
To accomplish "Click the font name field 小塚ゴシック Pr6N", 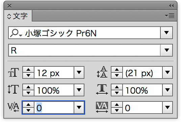I will point(84,33).
